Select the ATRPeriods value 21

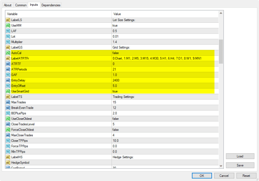(114, 69)
